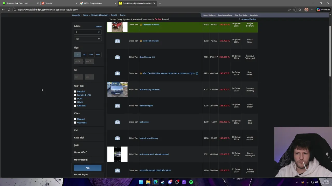Check the Otomatik transmission checkbox
This screenshot has width=332, height=186.
[x=75, y=123]
